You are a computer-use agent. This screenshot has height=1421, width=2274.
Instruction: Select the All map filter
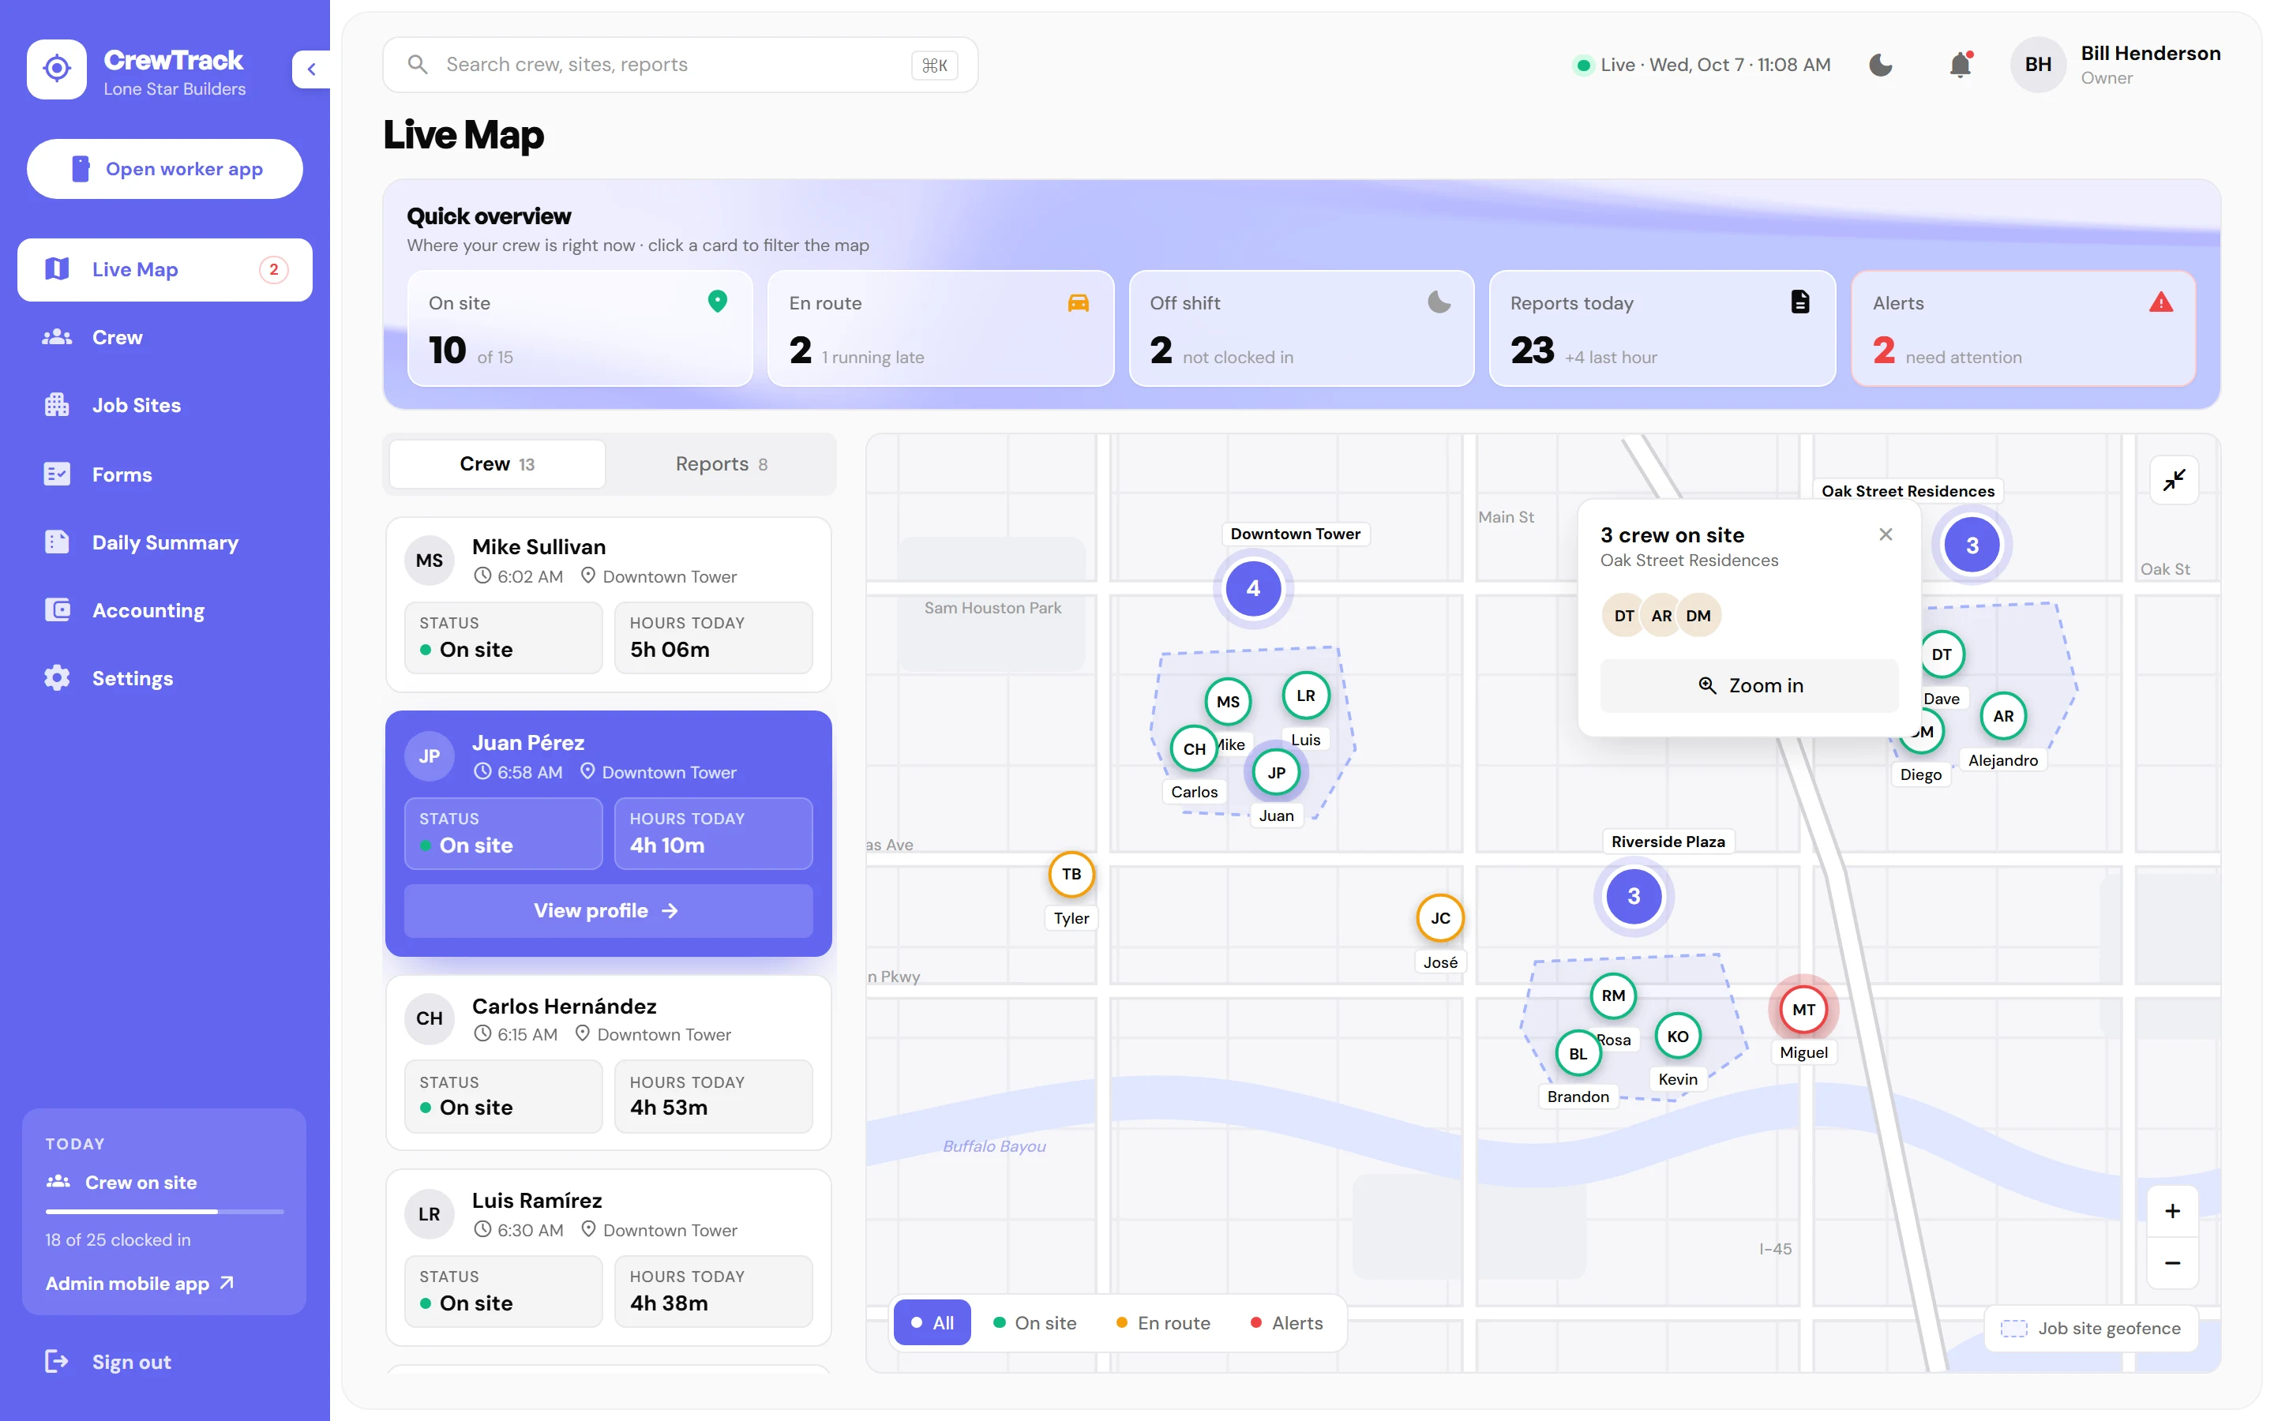(x=932, y=1323)
